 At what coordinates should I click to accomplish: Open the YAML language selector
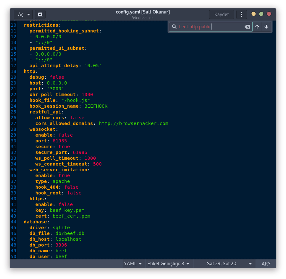[133, 264]
